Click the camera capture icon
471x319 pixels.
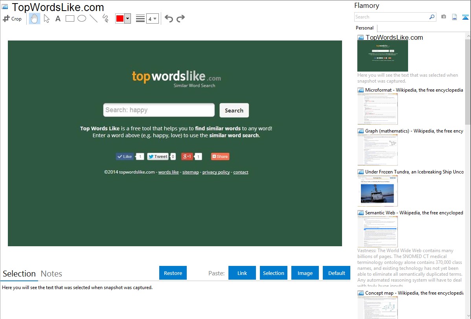click(443, 17)
